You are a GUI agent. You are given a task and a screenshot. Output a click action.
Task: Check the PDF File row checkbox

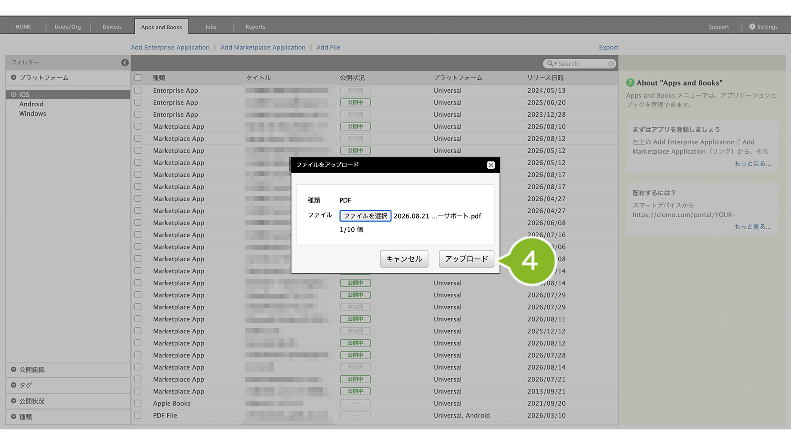138,415
